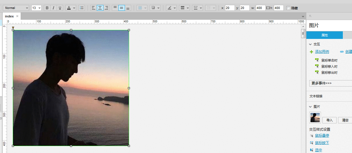This screenshot has height=153, width=352.
Task: Open the shadow options dropdown arrow
Action: point(158,8)
